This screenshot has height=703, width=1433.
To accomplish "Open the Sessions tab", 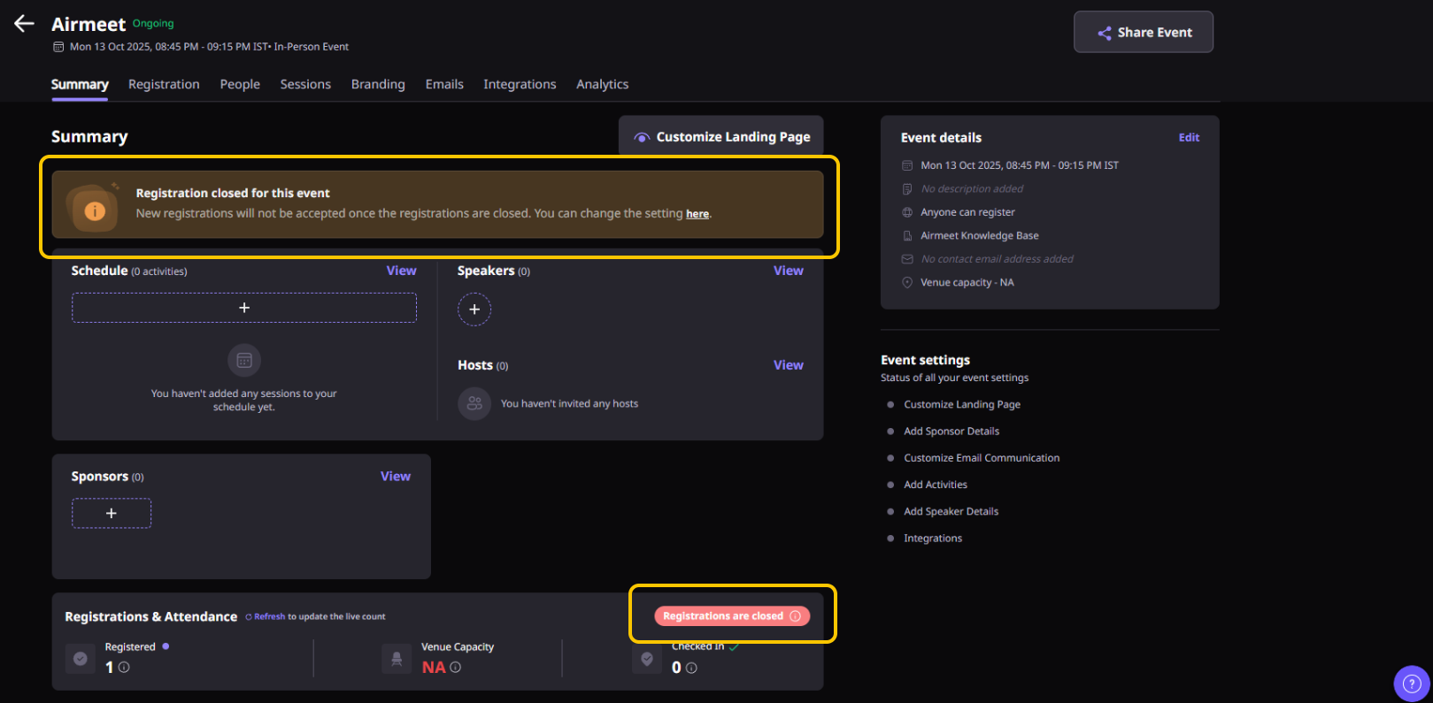I will (305, 84).
